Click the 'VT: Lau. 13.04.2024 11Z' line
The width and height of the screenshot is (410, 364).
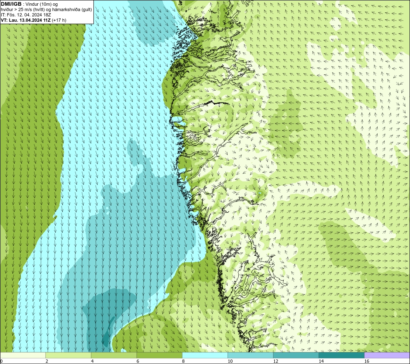coord(25,20)
